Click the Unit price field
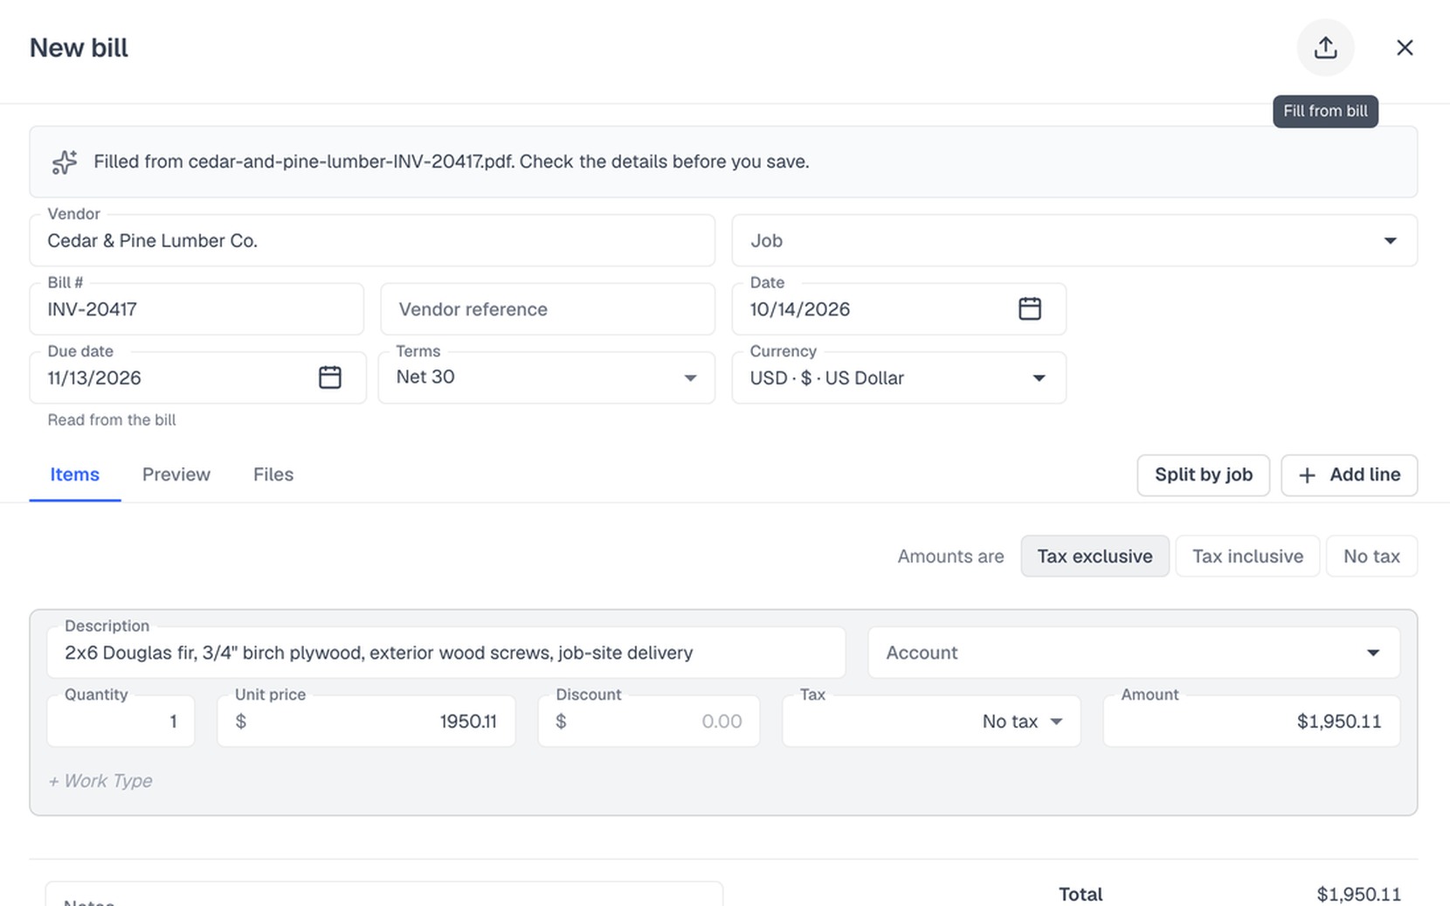 pyautogui.click(x=366, y=721)
